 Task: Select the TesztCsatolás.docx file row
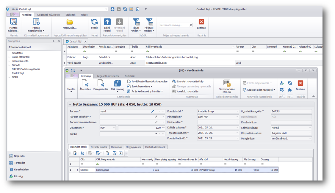(x=156, y=63)
